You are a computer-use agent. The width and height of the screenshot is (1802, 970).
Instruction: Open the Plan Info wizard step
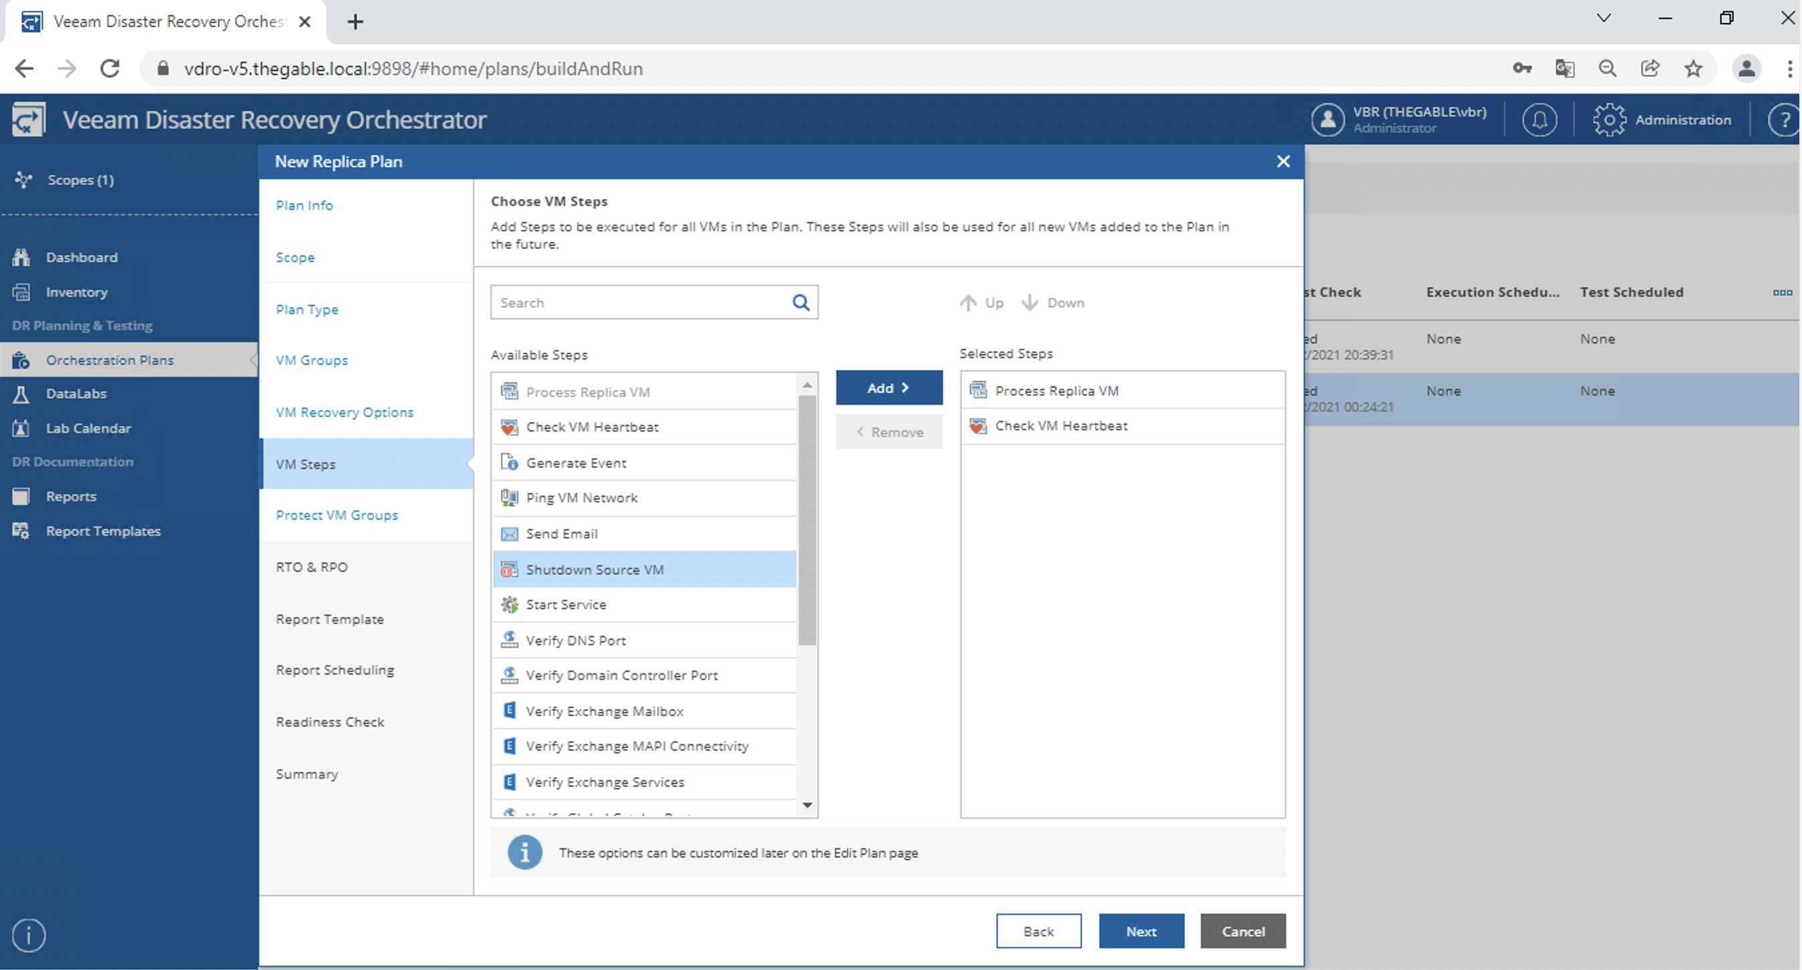(x=305, y=205)
